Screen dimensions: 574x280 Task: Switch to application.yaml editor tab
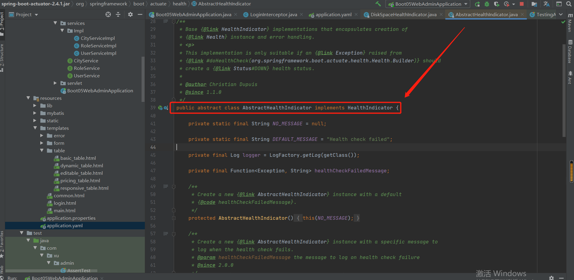(334, 14)
